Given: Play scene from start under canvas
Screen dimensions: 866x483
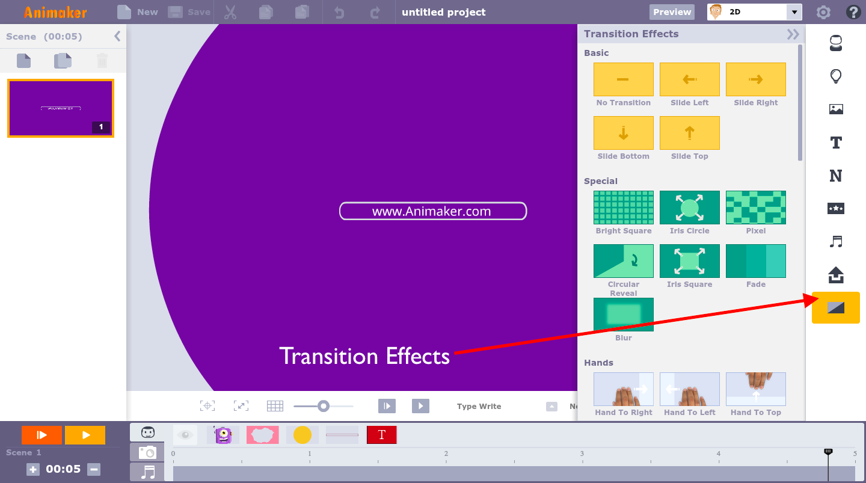Looking at the screenshot, I should tap(387, 406).
